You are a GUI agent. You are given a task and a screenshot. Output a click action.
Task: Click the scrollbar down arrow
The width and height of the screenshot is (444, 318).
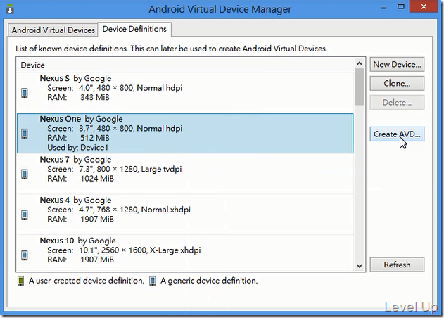[x=360, y=266]
